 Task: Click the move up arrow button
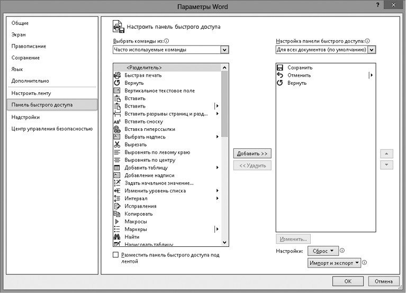pyautogui.click(x=387, y=154)
